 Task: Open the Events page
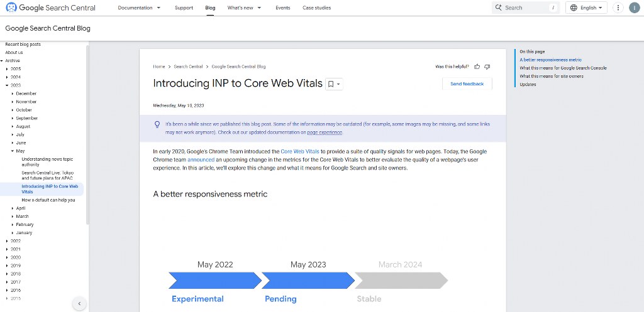(282, 8)
